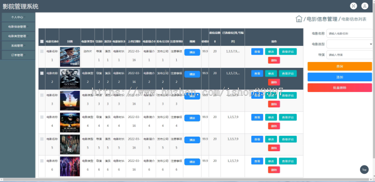Play video for 电影名称5 row
This screenshot has width=375, height=182.
[x=192, y=140]
